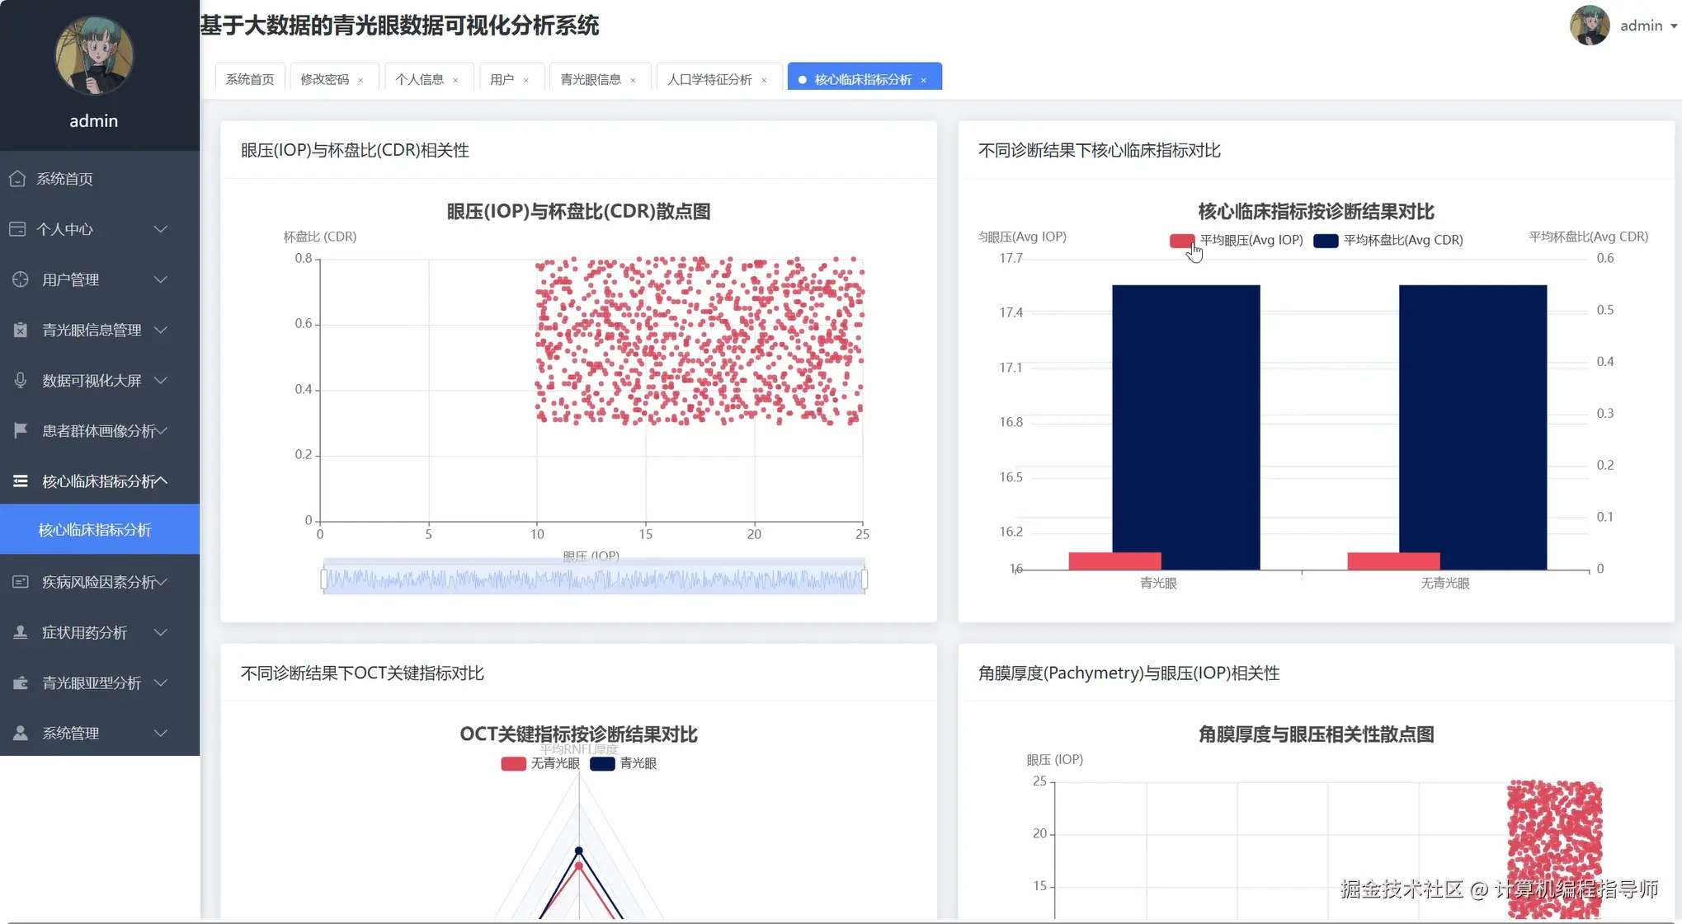Click the 症状用药分析 sidebar icon
This screenshot has width=1682, height=924.
pyautogui.click(x=19, y=632)
